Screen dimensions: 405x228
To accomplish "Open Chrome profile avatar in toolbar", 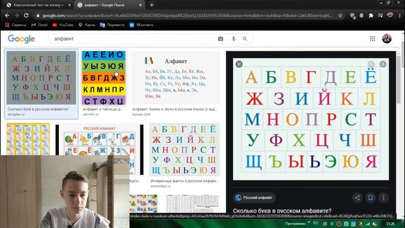I will [390, 15].
